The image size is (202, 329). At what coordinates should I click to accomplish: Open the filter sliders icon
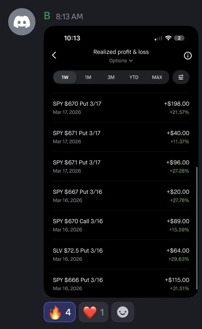[x=181, y=77]
